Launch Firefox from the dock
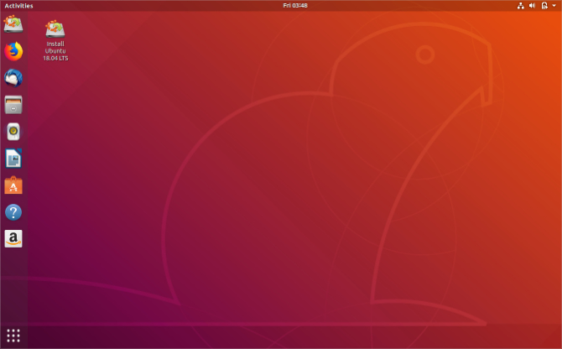562x349 pixels. click(13, 51)
